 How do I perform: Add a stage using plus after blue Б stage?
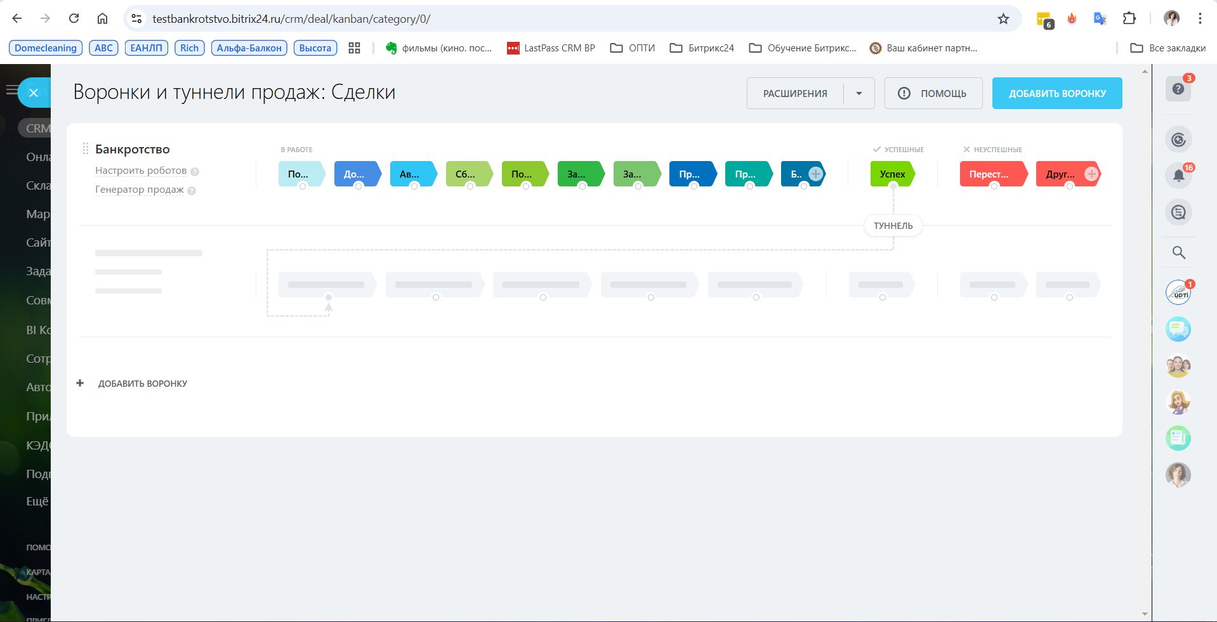click(816, 174)
